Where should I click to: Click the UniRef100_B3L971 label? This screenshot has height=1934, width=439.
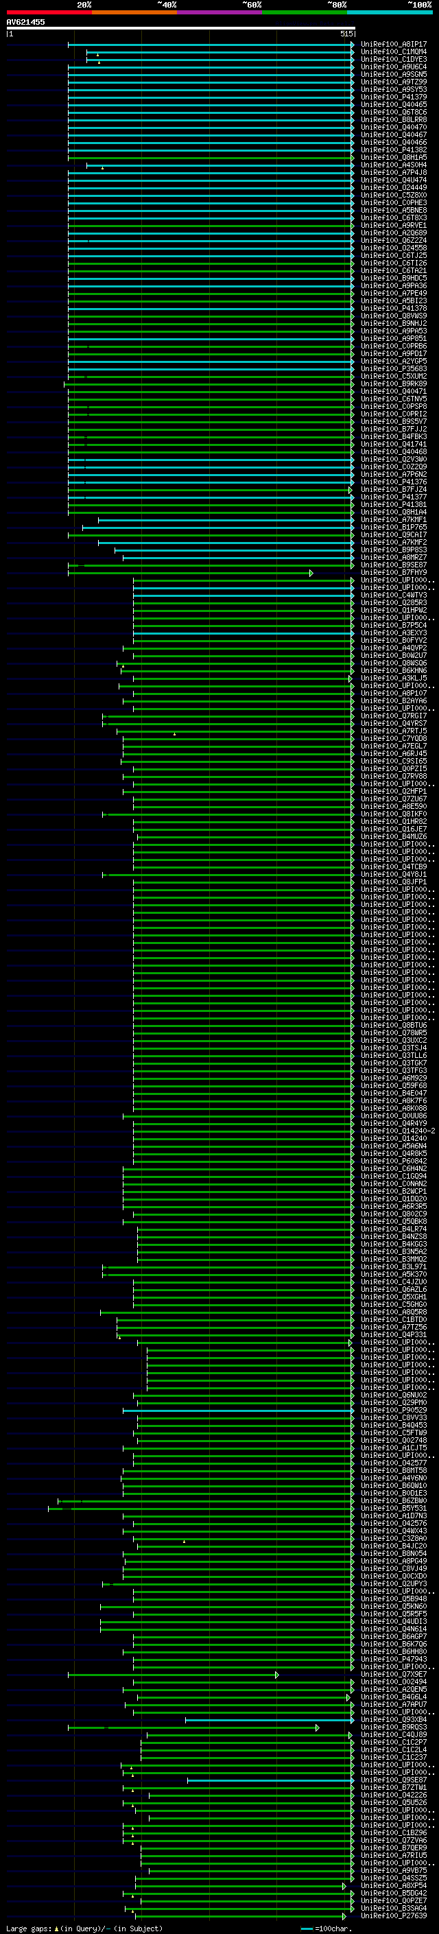(x=393, y=1266)
